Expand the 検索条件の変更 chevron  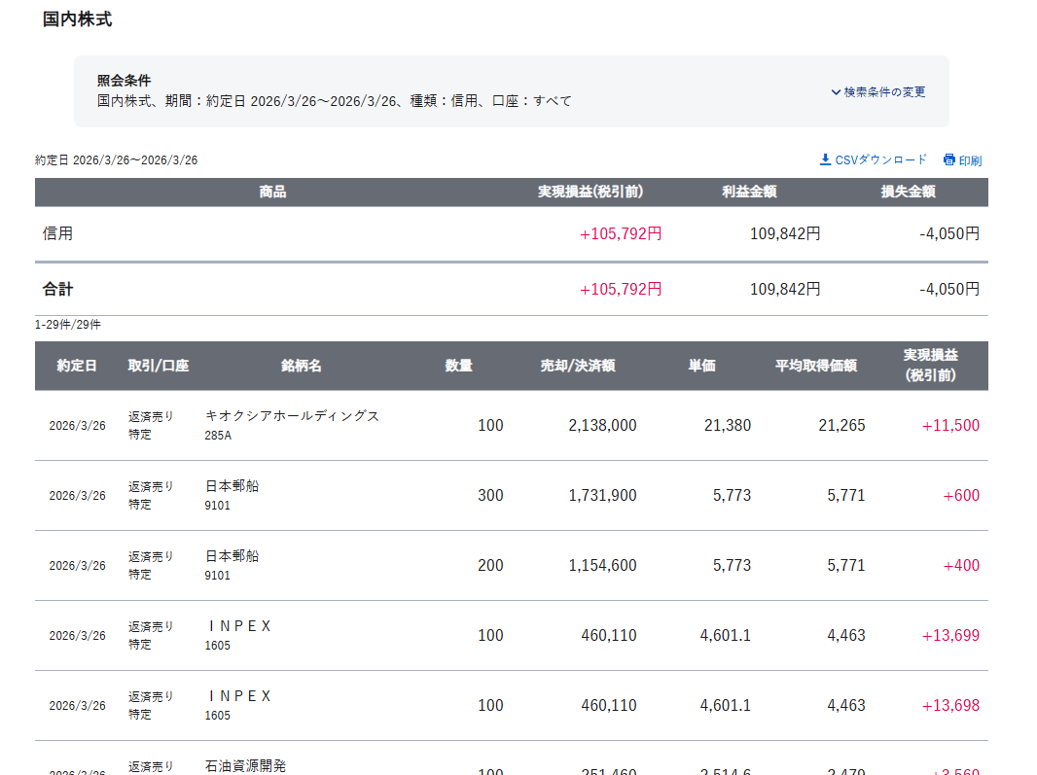coord(836,92)
